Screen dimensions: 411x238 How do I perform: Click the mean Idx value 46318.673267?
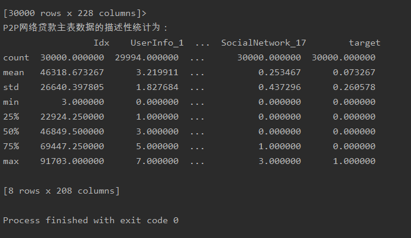click(72, 72)
